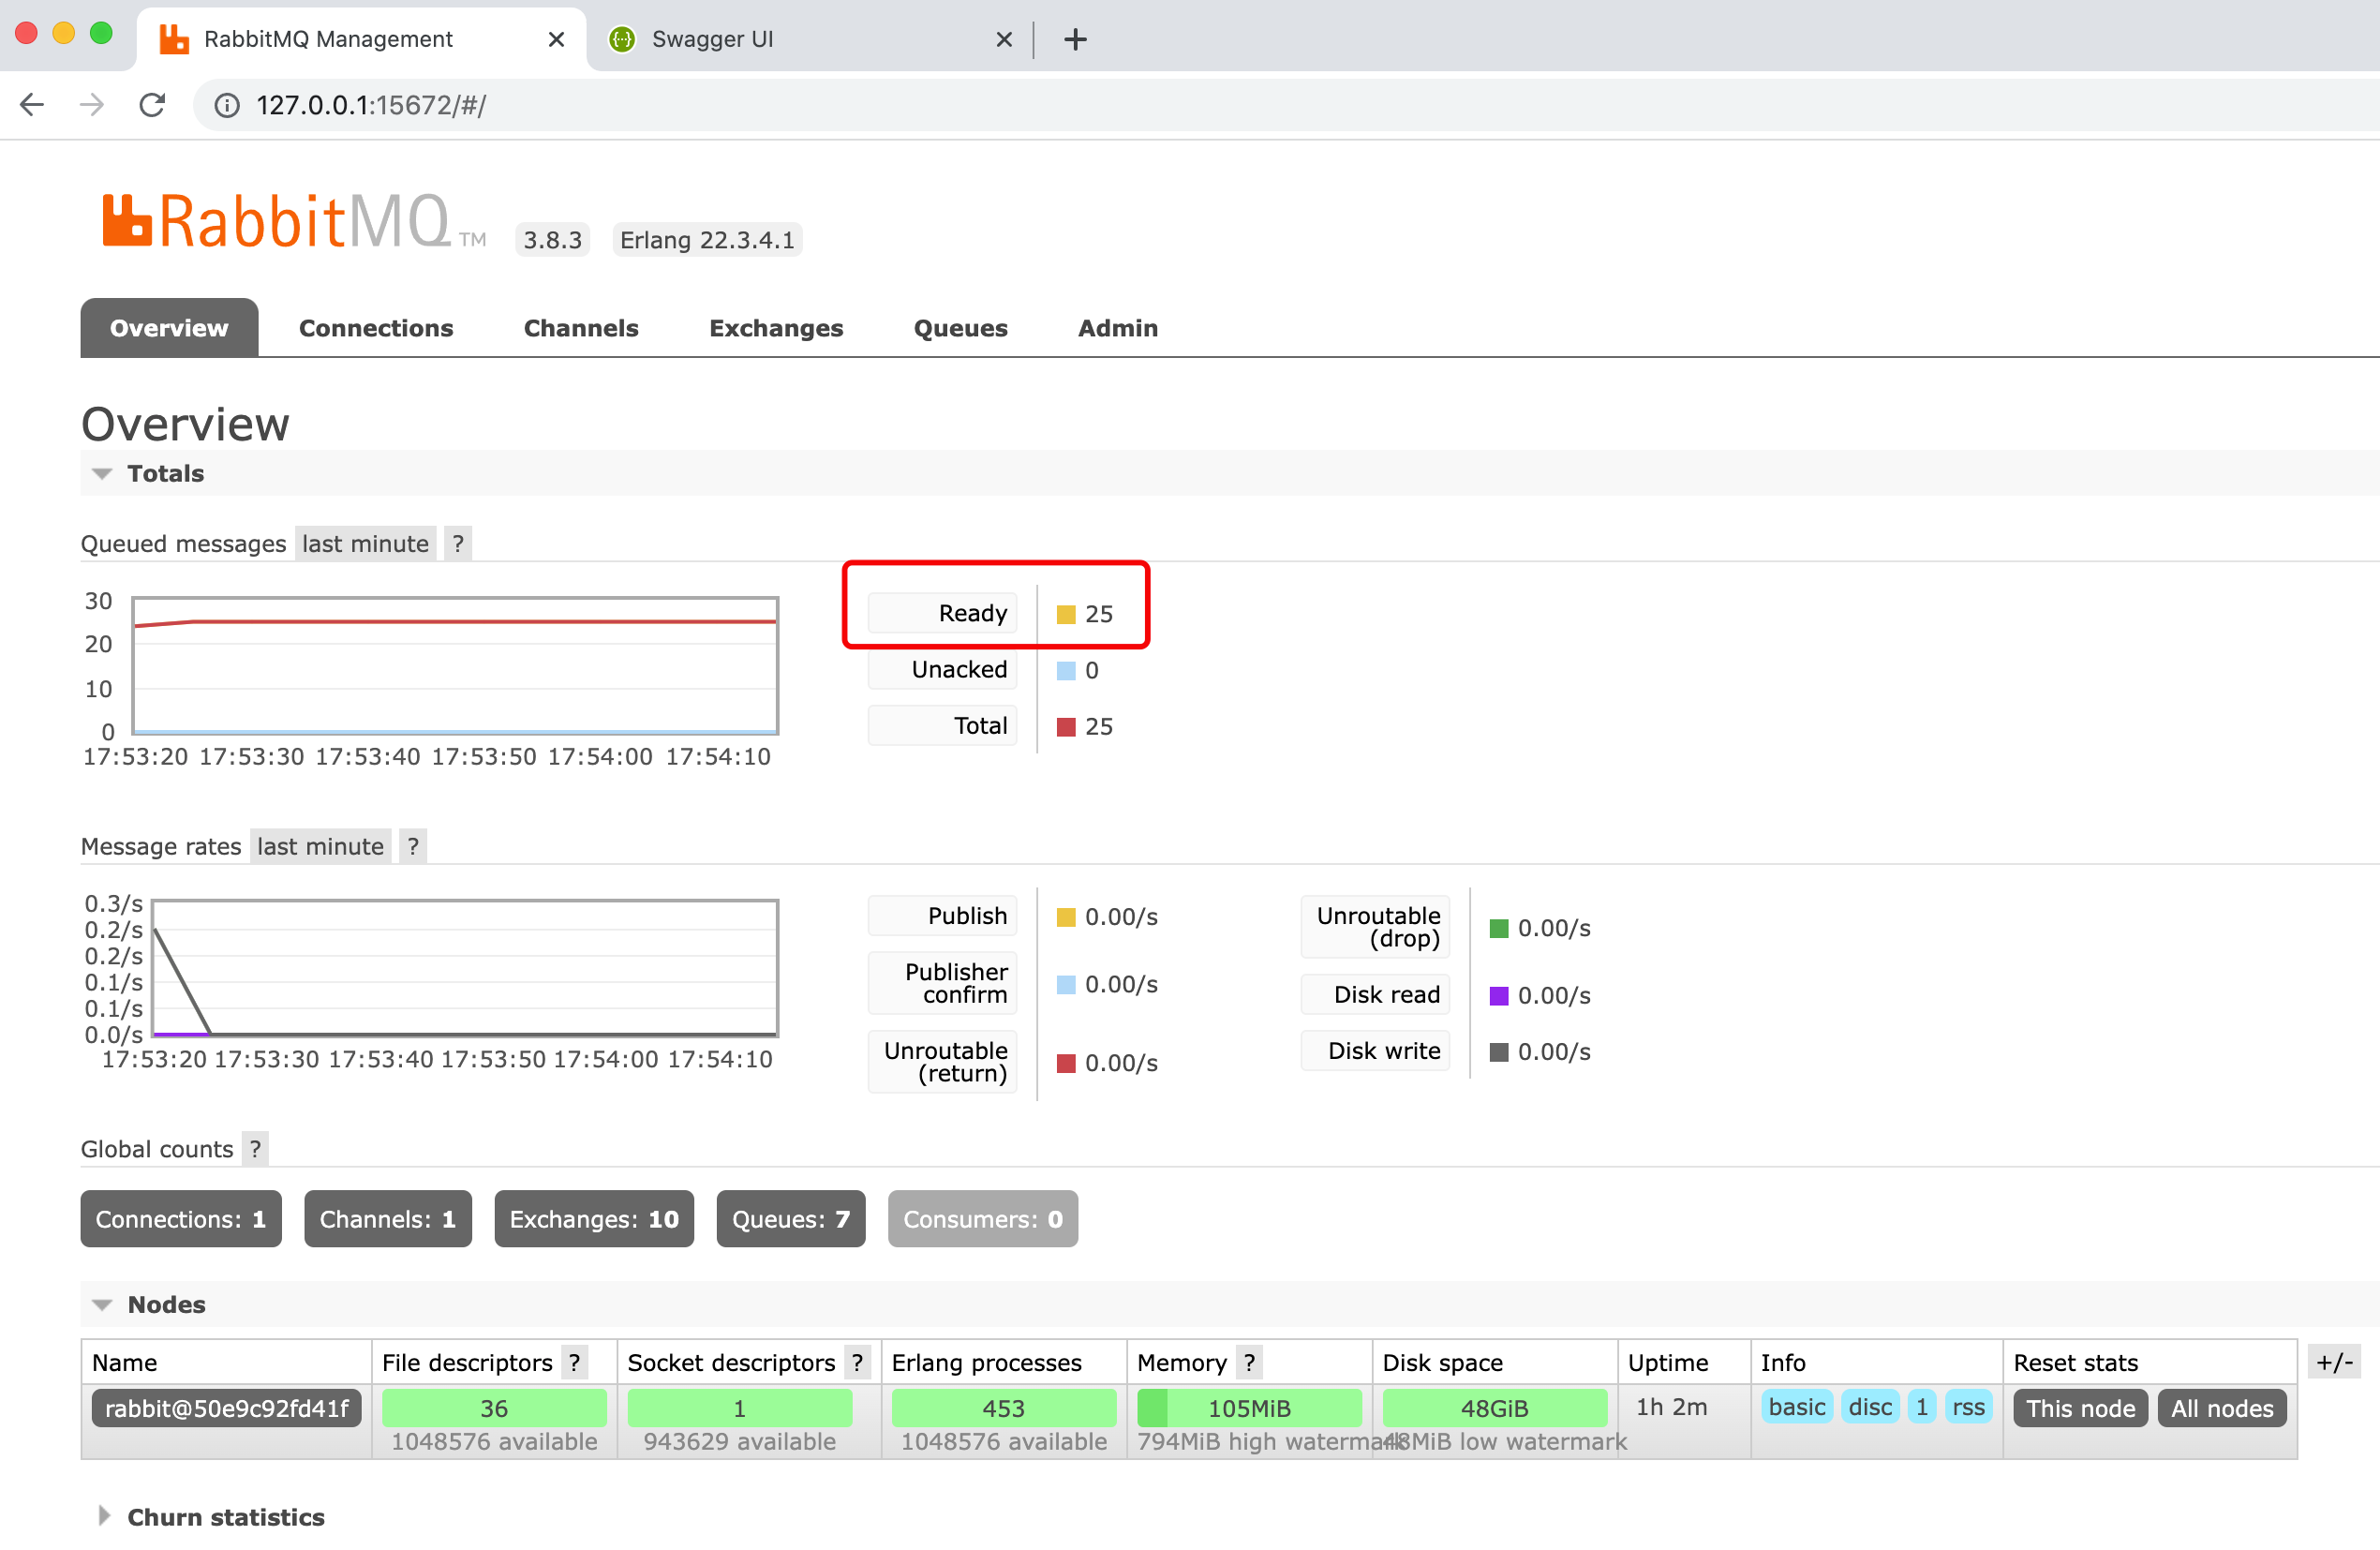Click the disc info tag
Image resolution: width=2380 pixels, height=1550 pixels.
1870,1407
